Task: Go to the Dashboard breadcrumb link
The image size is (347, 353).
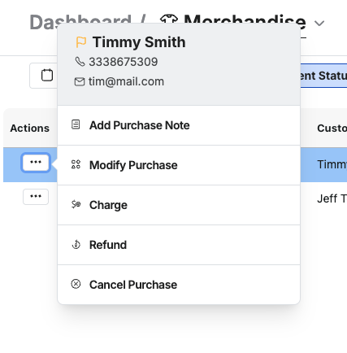Action: pos(80,19)
